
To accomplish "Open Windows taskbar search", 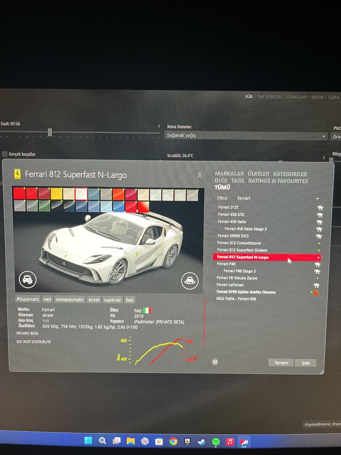I will (102, 441).
